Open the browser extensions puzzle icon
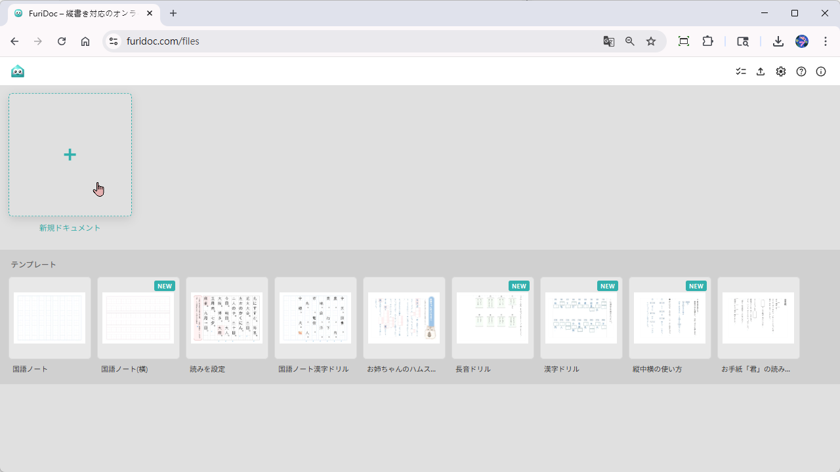 707,41
